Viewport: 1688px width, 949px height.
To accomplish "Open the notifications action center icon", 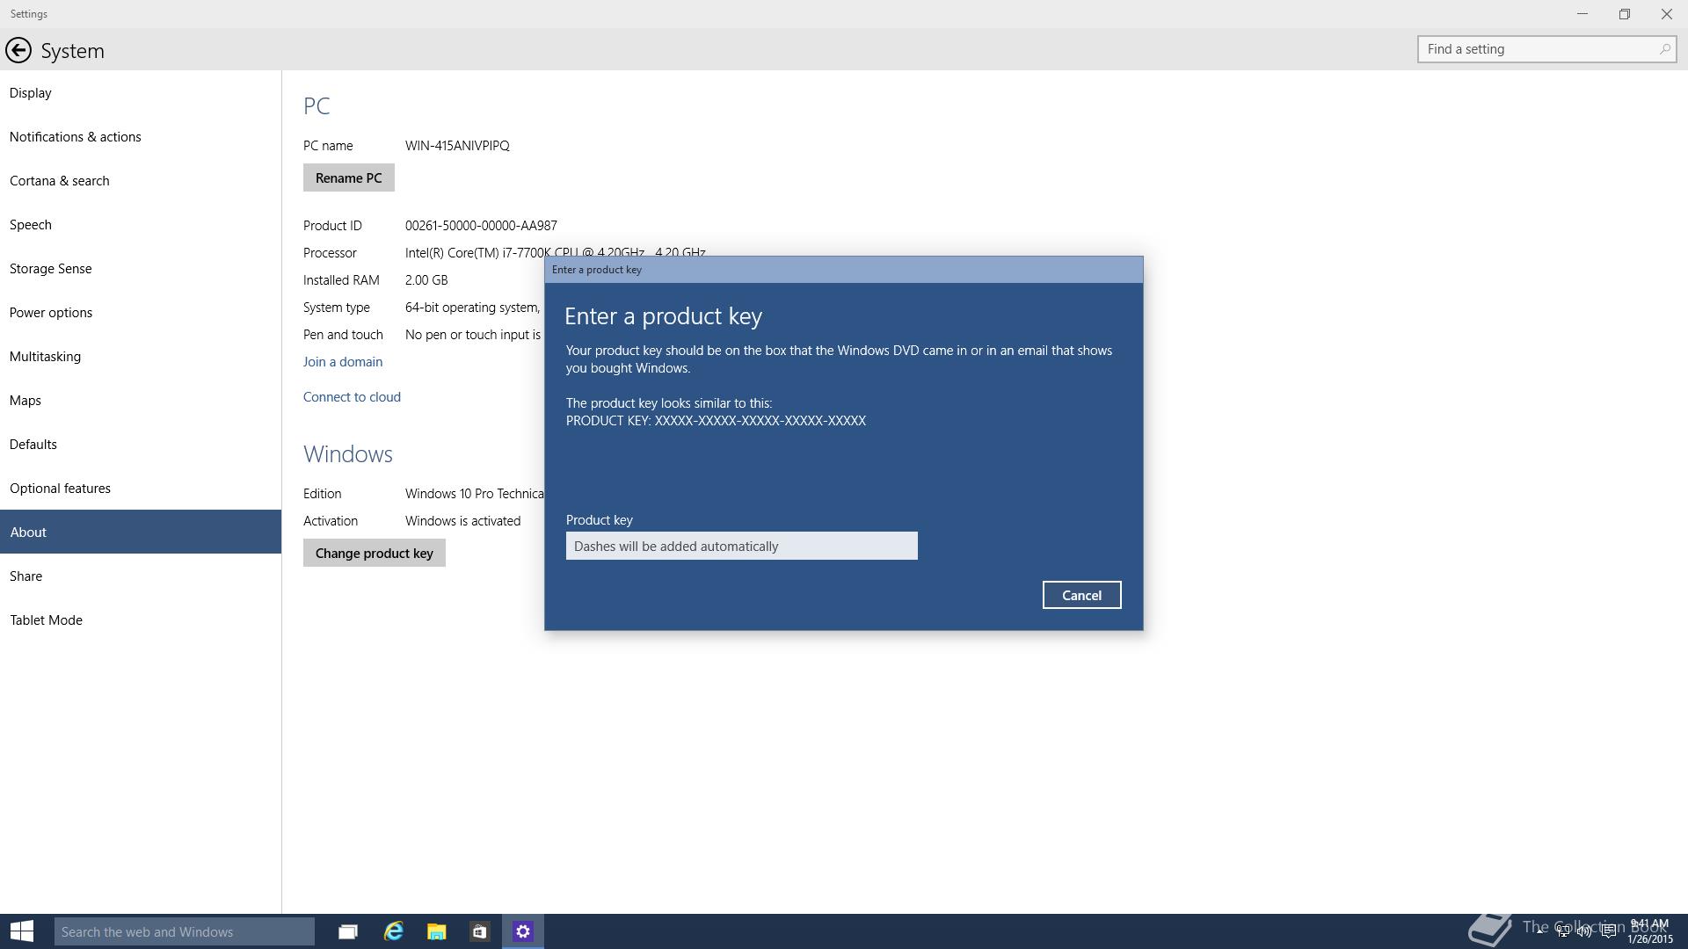I will (1608, 931).
